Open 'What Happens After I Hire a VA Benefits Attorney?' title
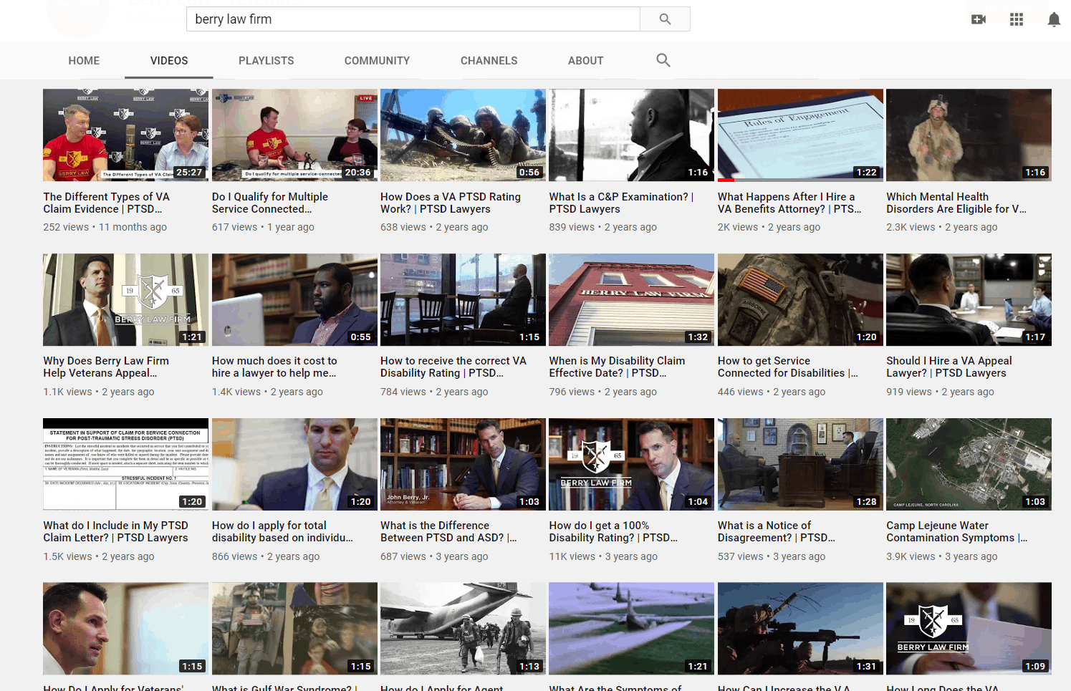The height and width of the screenshot is (691, 1071). (789, 203)
